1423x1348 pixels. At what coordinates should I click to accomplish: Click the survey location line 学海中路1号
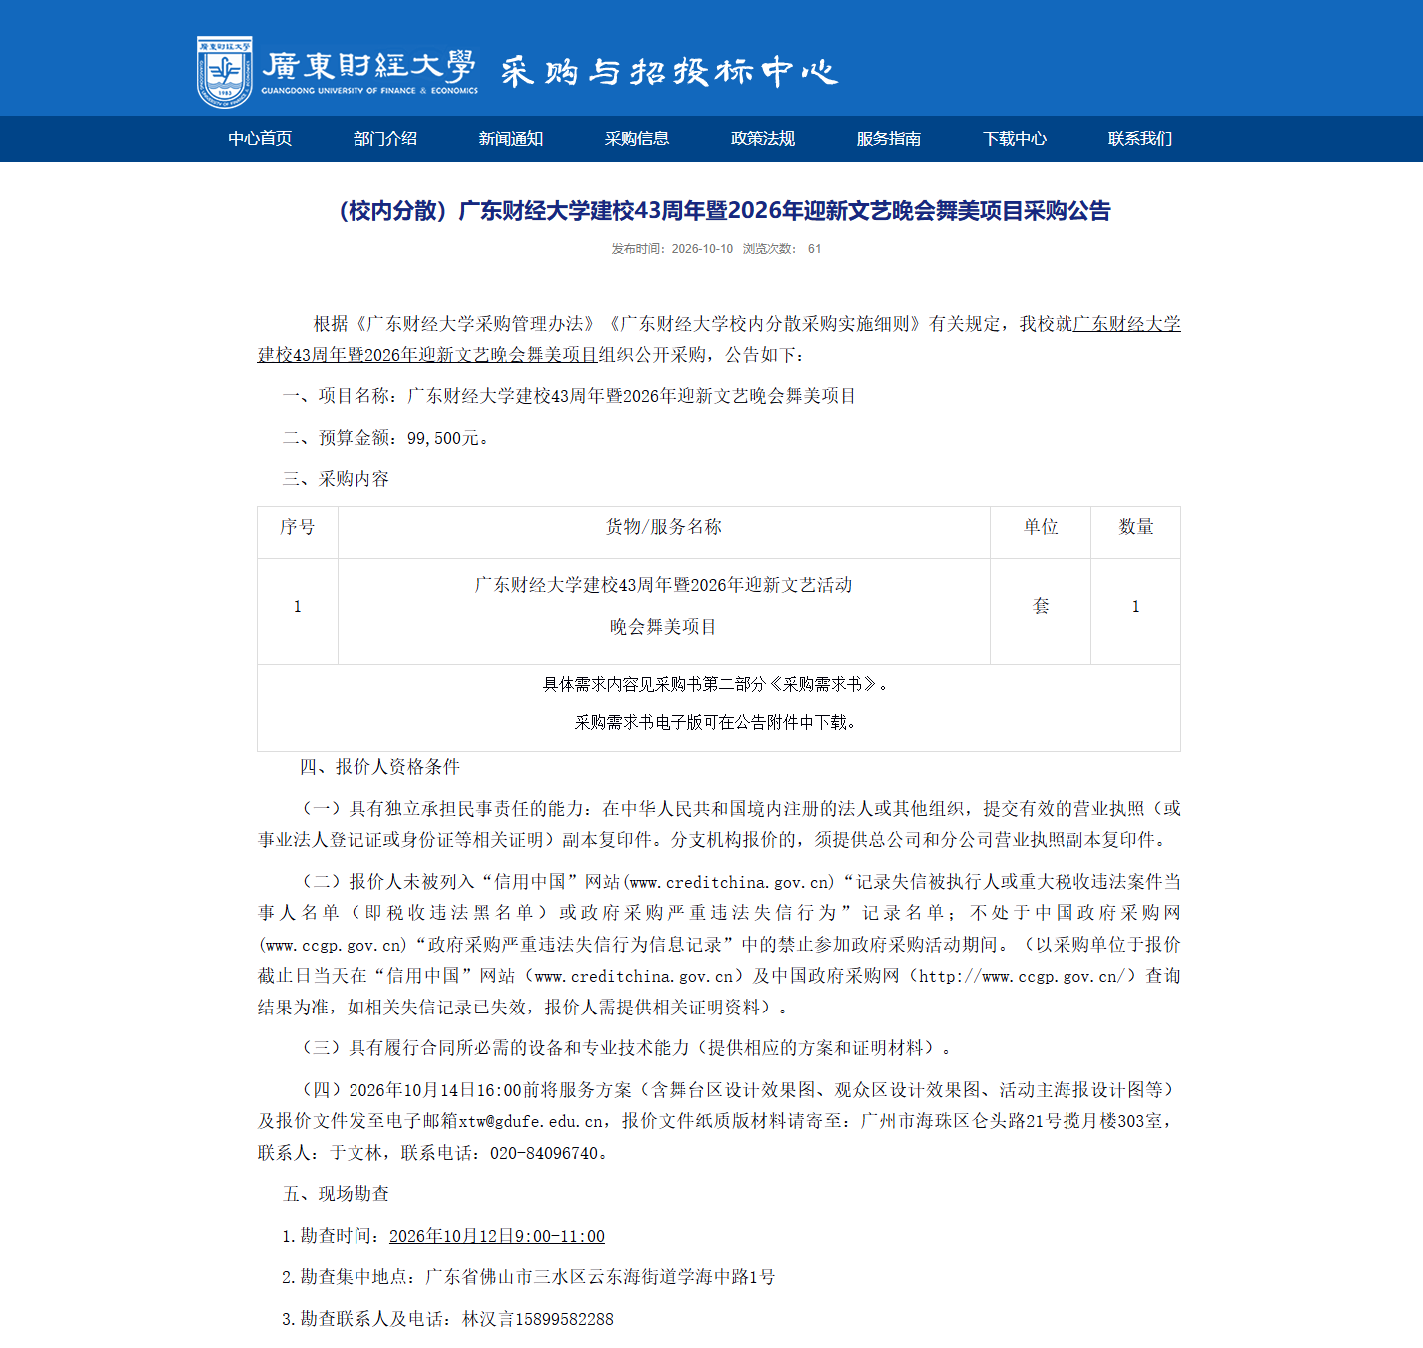point(528,1277)
